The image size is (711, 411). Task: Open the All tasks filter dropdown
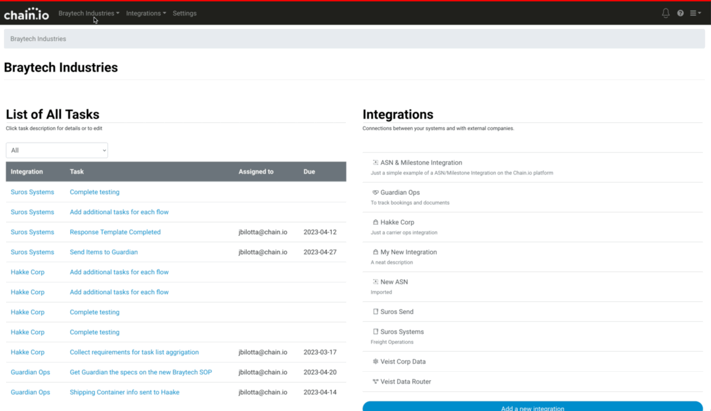pos(57,150)
